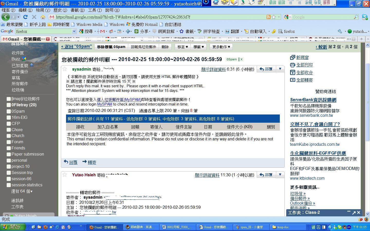The image size is (370, 231).
Task: Close the Gmail browser tab
Action: 48,39
